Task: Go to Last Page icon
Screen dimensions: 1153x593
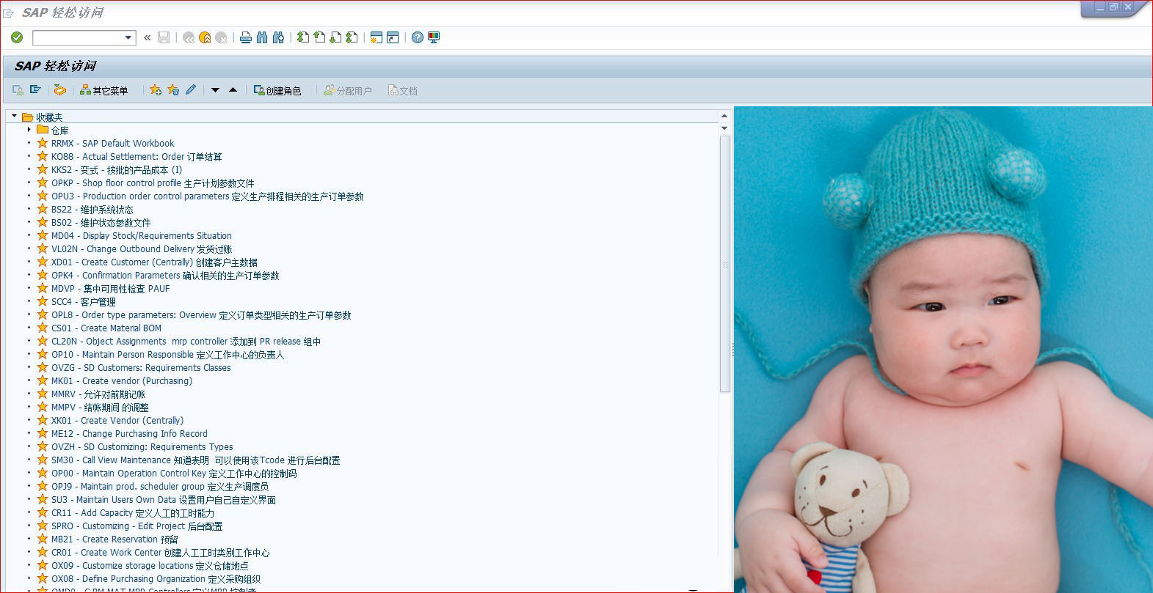Action: point(352,37)
